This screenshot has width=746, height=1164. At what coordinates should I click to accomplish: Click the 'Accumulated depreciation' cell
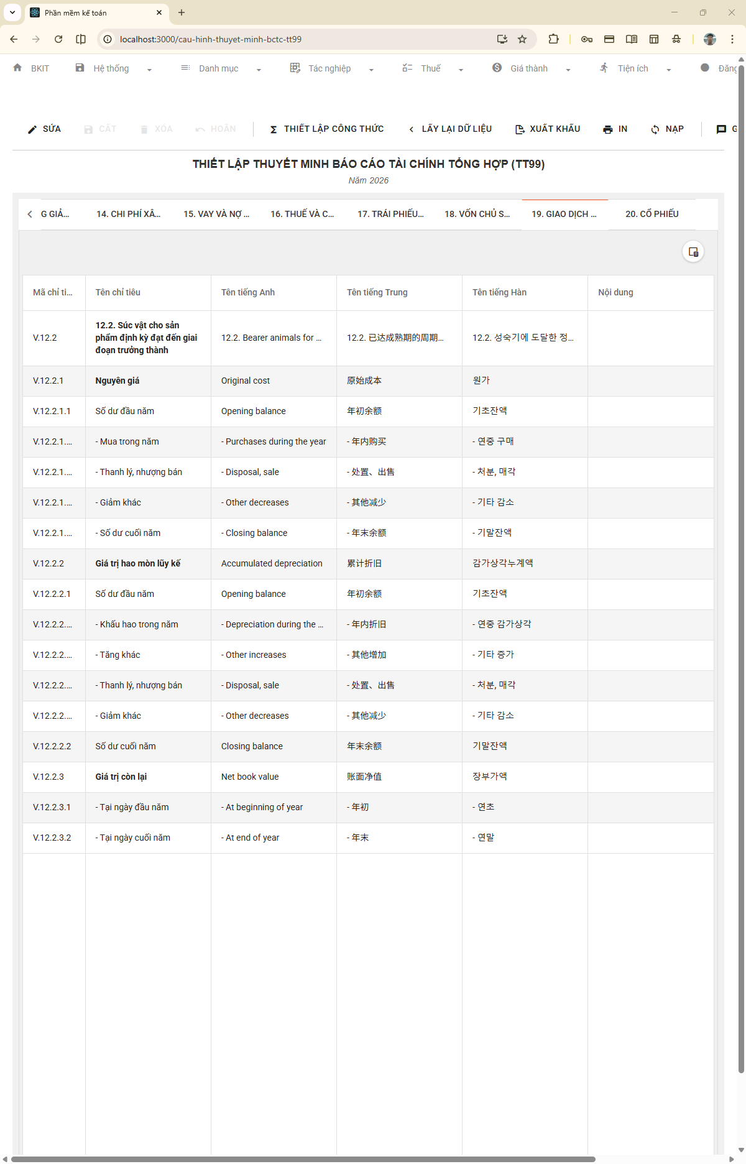point(274,563)
